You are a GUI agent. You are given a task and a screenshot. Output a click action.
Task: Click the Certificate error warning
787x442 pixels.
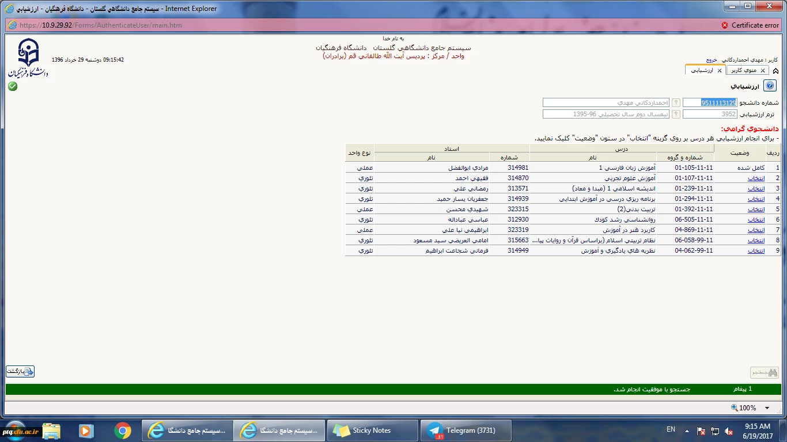point(750,25)
